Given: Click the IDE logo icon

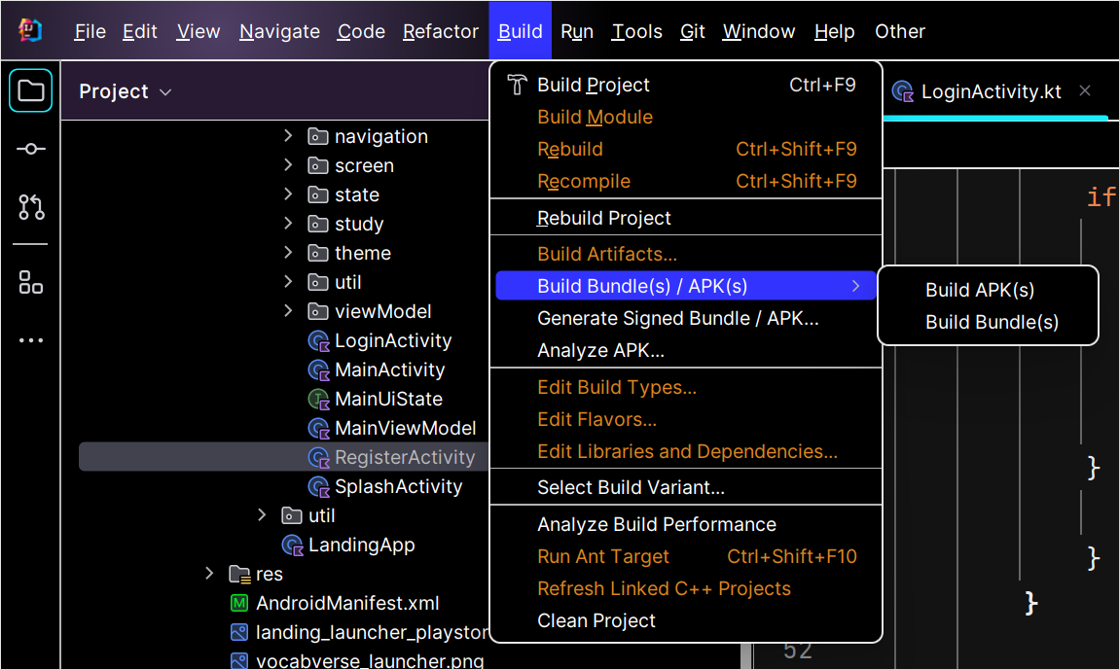Looking at the screenshot, I should click(30, 30).
